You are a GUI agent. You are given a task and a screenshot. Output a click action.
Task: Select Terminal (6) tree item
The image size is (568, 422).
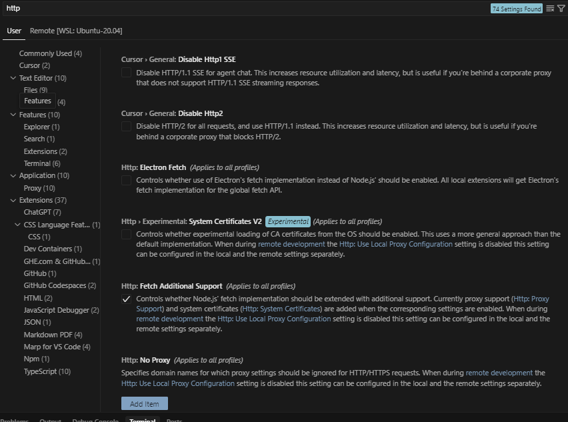coord(42,163)
